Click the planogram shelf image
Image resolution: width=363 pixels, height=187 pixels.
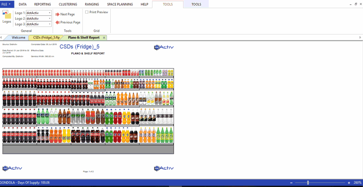(x=88, y=111)
